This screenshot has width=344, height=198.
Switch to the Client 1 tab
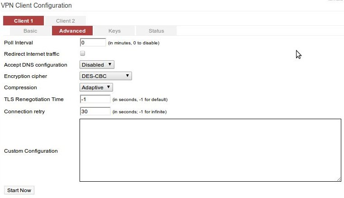pyautogui.click(x=24, y=21)
